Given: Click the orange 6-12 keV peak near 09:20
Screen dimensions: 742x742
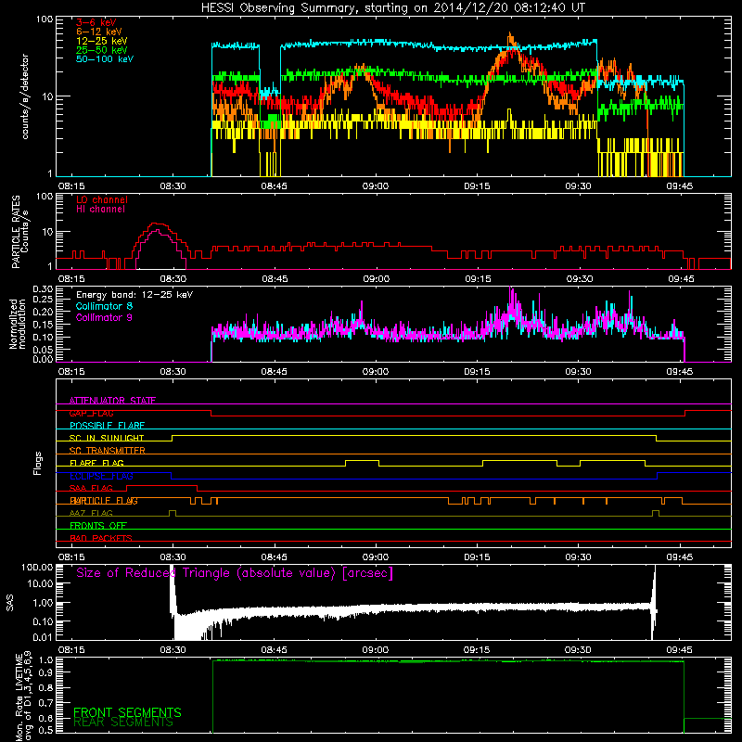Looking at the screenshot, I should pos(509,36).
